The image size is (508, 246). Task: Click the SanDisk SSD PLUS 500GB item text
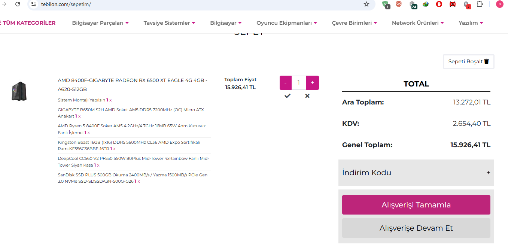point(133,178)
